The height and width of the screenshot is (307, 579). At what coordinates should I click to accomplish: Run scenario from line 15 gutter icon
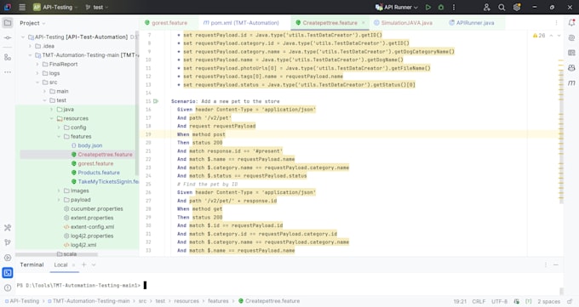click(156, 101)
